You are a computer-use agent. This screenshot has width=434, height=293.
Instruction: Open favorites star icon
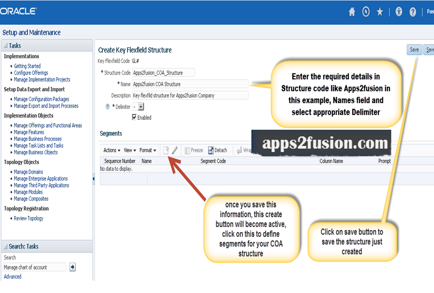point(380,11)
